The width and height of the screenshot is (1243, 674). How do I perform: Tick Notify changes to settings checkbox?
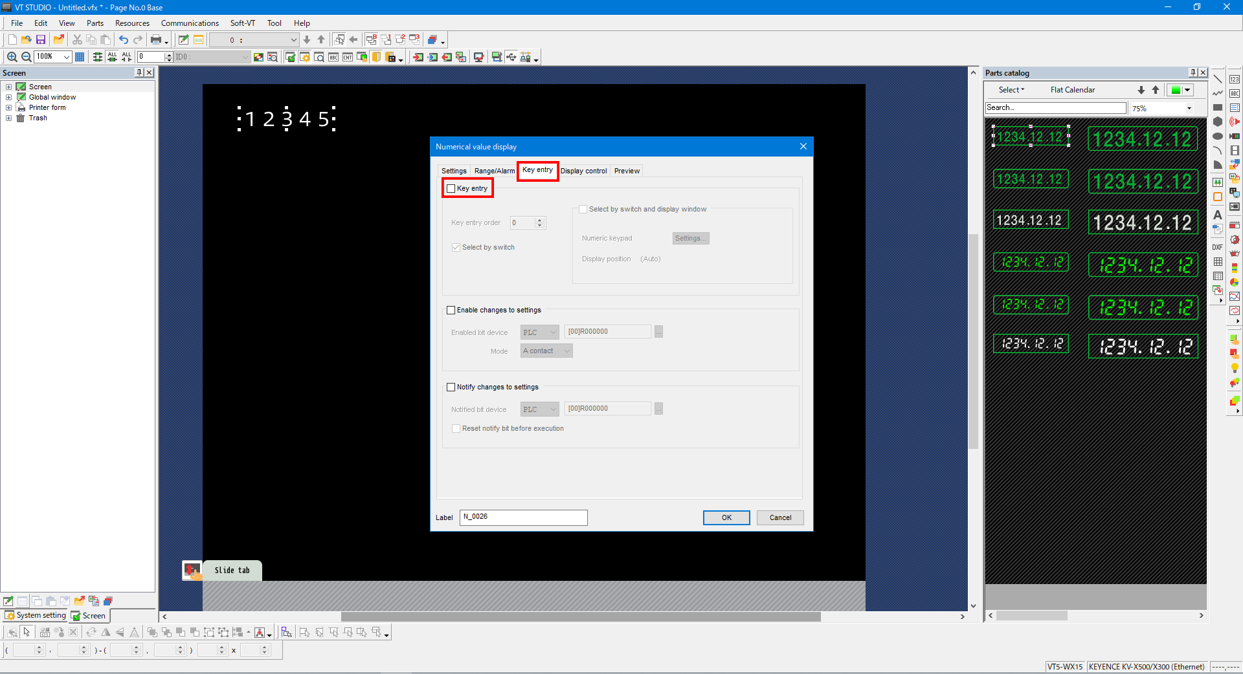[x=451, y=387]
